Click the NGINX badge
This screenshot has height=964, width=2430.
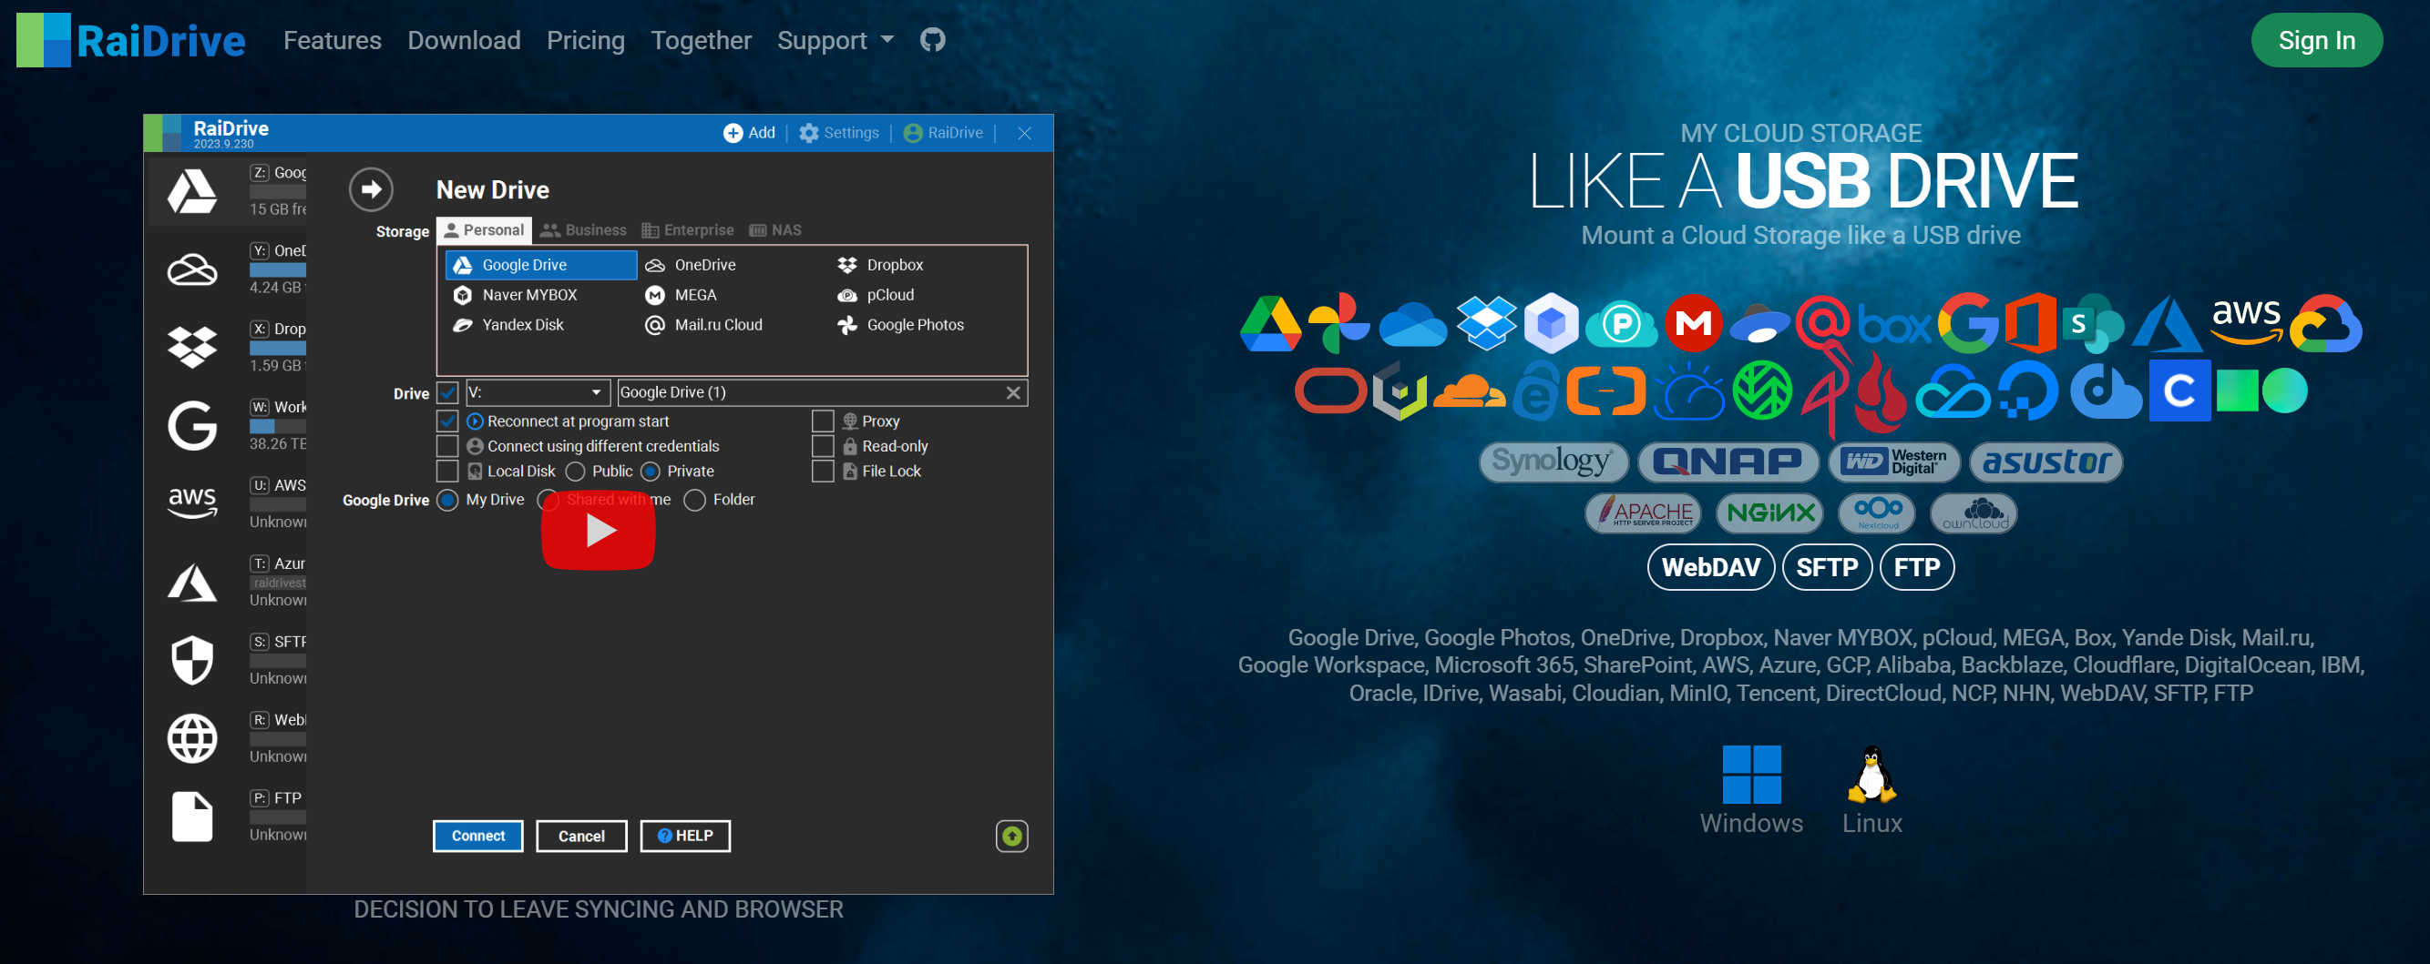(x=1769, y=512)
